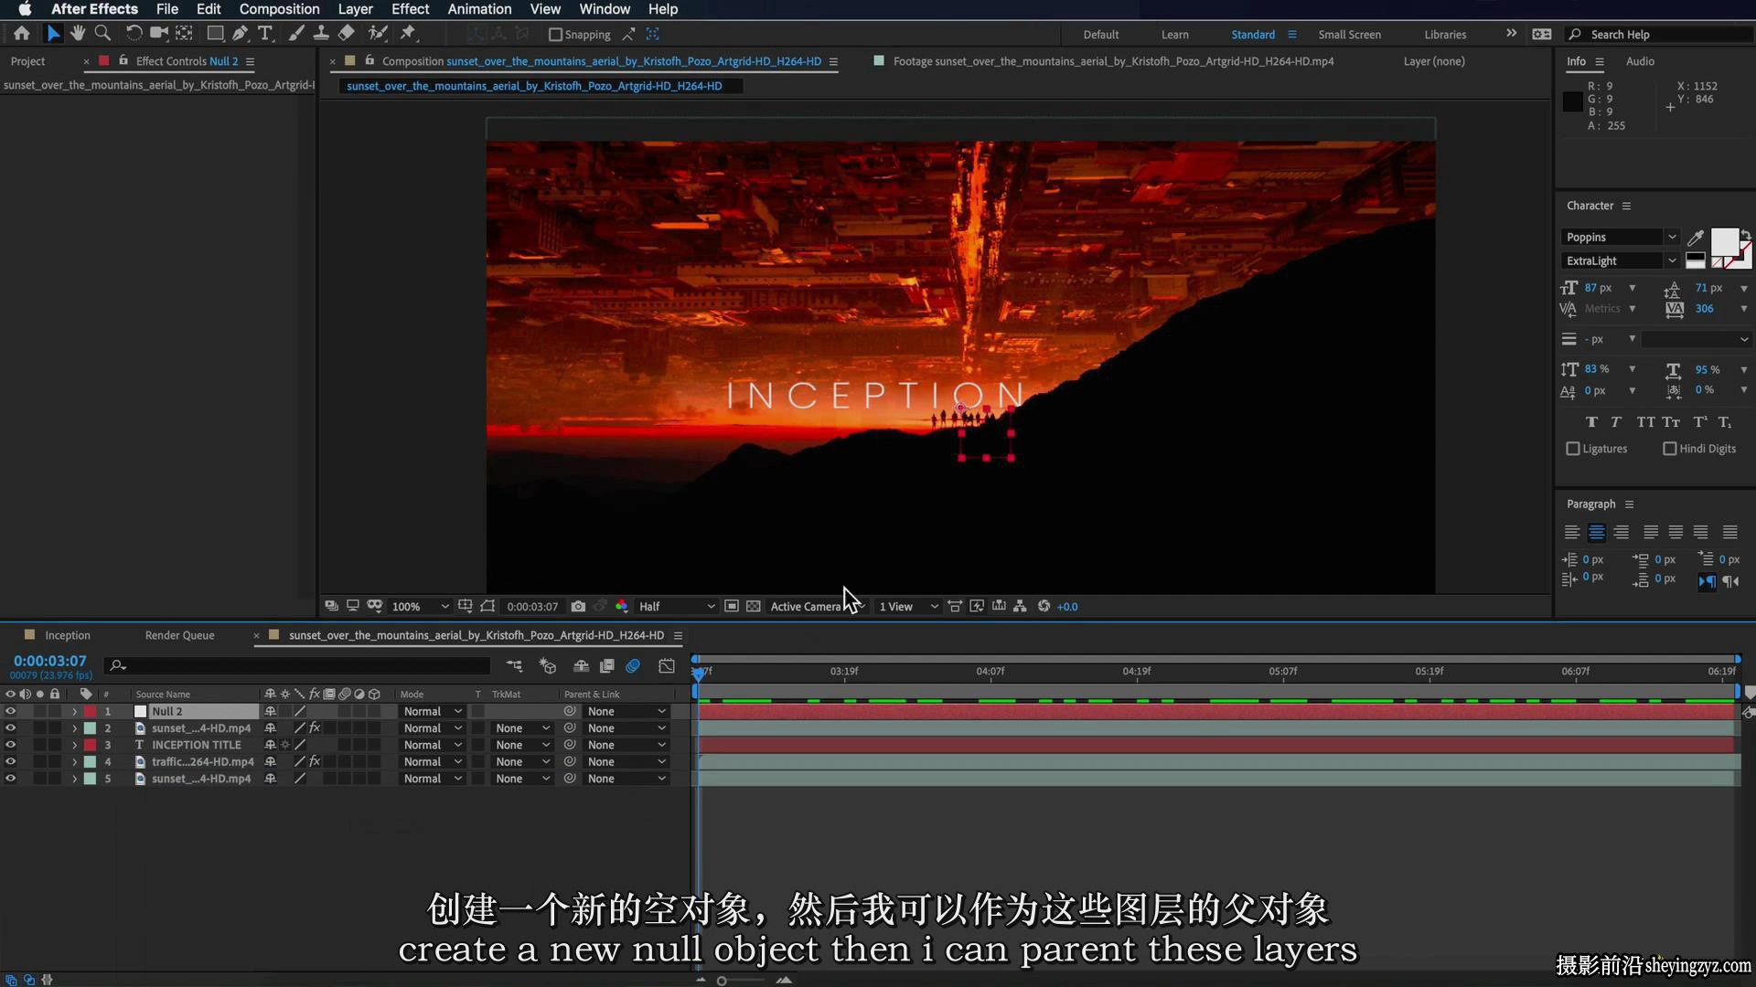Screen dimensions: 1756x987
Task: Select the Clone Stamp tool
Action: pyautogui.click(x=321, y=34)
